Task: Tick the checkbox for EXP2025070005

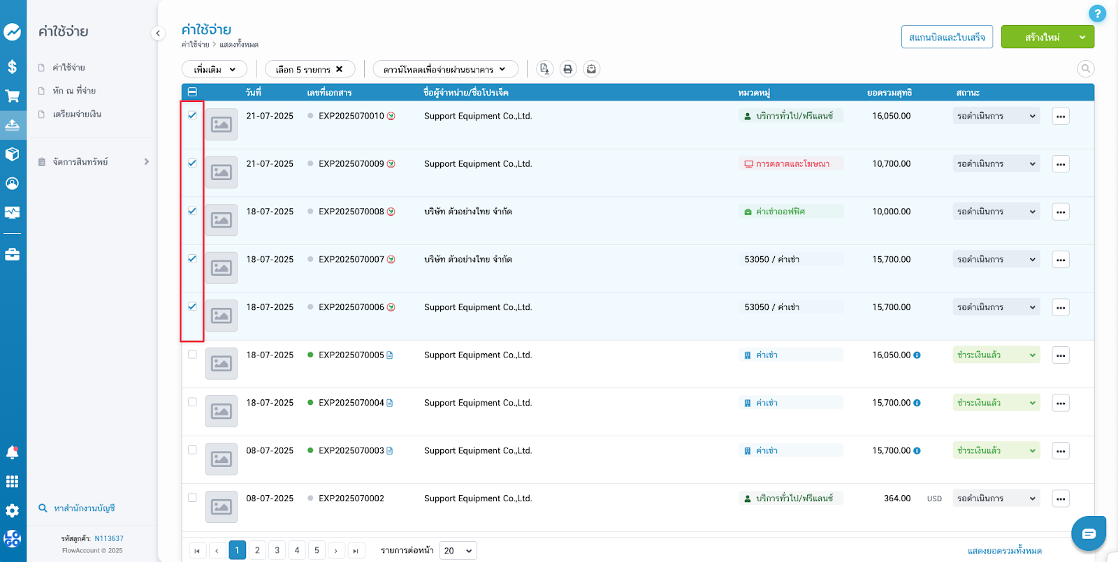Action: coord(192,355)
